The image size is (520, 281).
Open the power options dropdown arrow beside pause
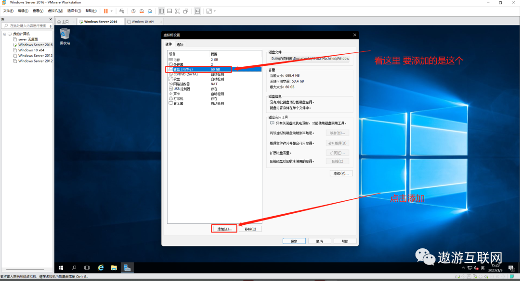tap(111, 11)
